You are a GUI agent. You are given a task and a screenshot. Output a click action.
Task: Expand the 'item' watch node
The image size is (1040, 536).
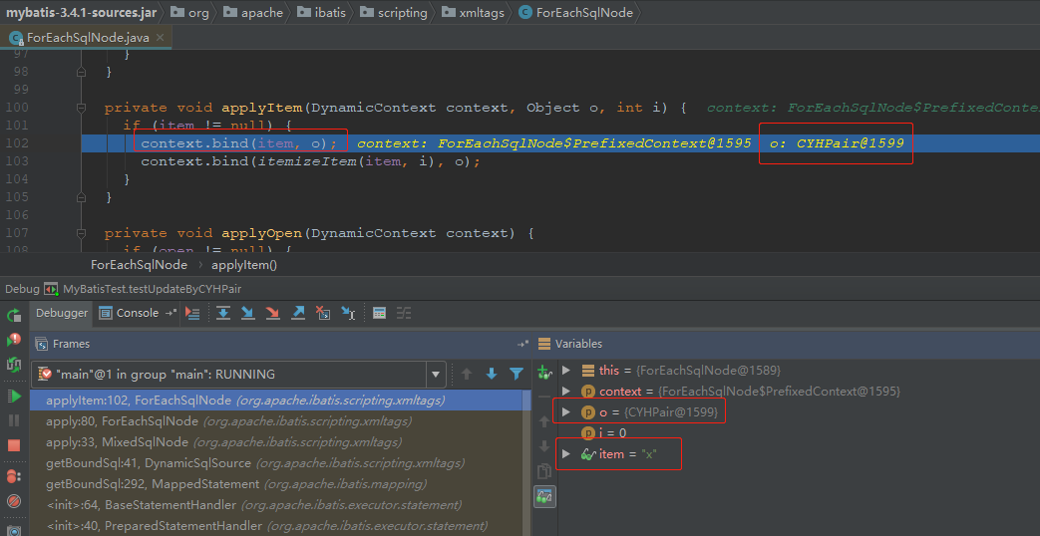(x=566, y=454)
